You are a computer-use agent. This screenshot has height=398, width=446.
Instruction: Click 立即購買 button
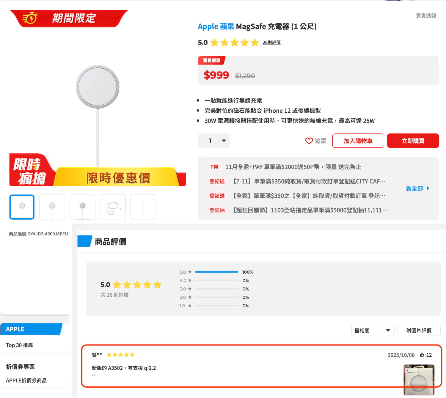point(413,141)
